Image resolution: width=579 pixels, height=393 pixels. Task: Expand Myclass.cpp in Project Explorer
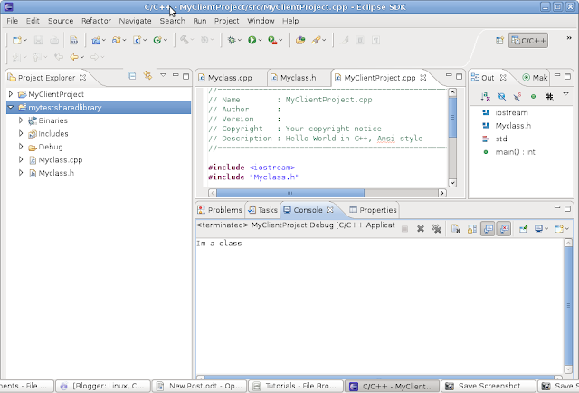[21, 159]
